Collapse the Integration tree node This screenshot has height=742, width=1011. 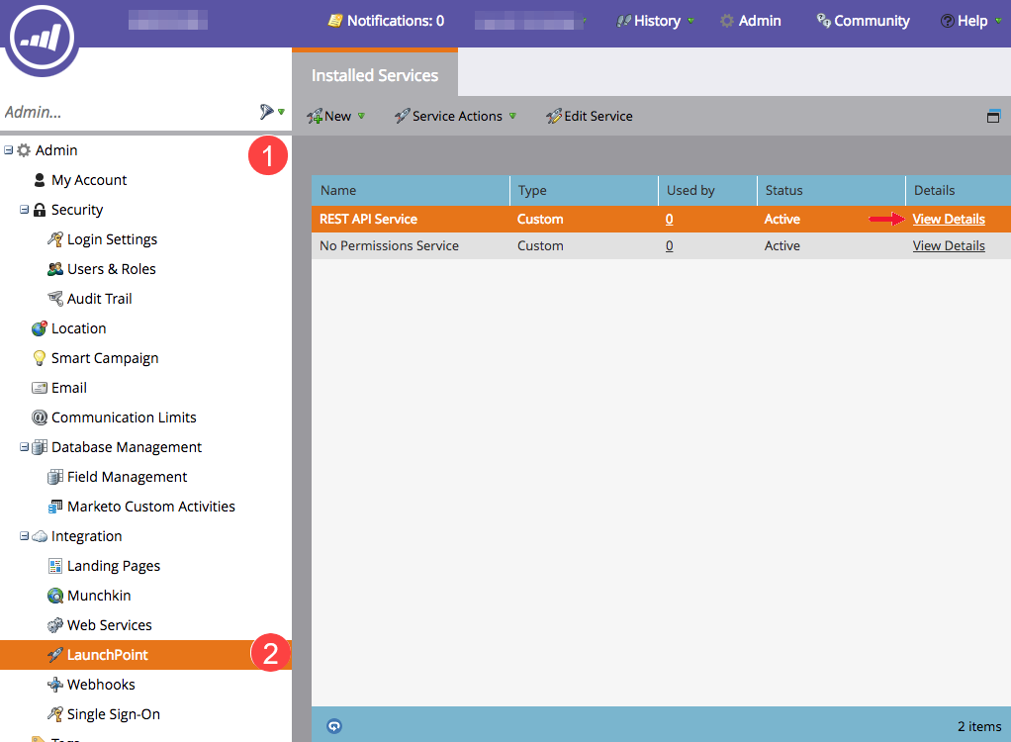click(x=24, y=535)
